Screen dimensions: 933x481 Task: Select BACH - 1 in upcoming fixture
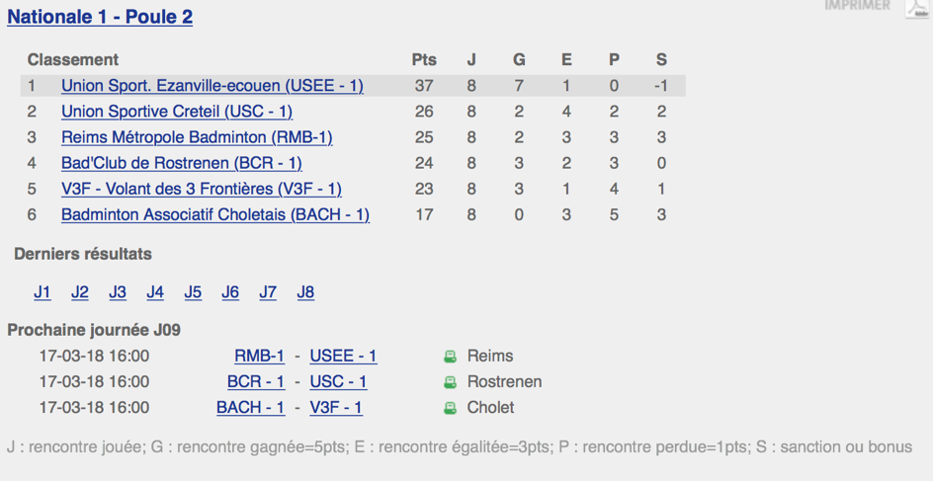(x=250, y=408)
